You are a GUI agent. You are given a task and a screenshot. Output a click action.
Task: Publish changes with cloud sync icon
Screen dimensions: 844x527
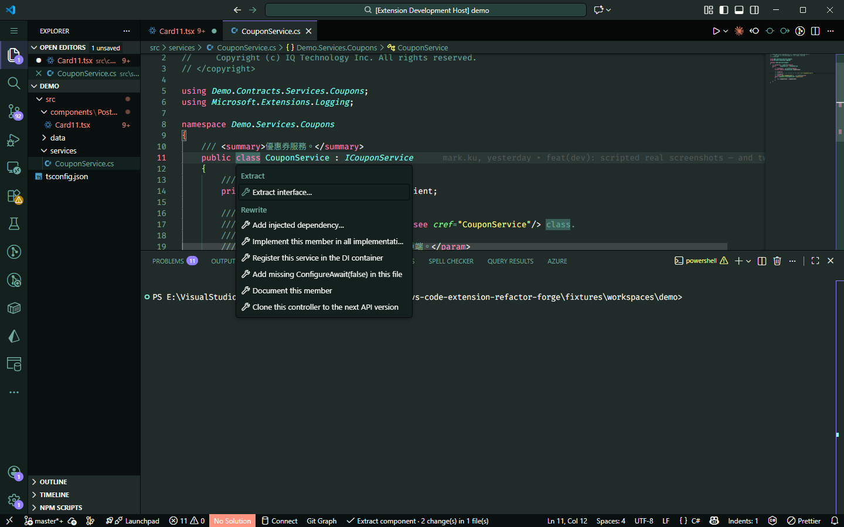pos(73,521)
